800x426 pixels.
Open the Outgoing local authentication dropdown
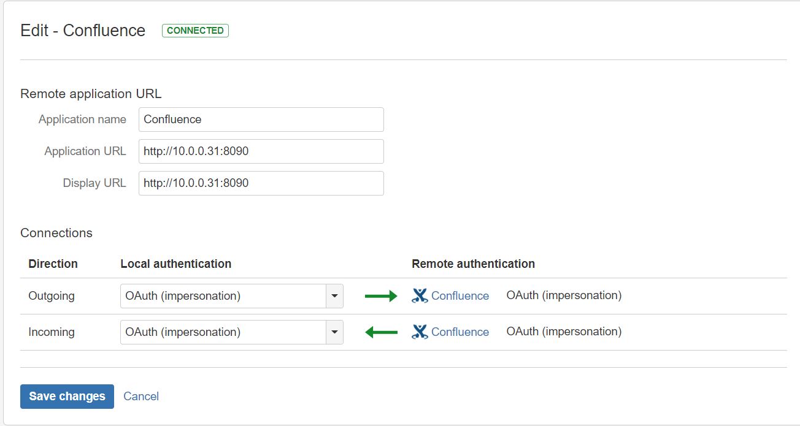click(x=232, y=296)
